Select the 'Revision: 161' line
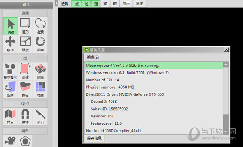The height and width of the screenshot is (147, 243). (153, 116)
